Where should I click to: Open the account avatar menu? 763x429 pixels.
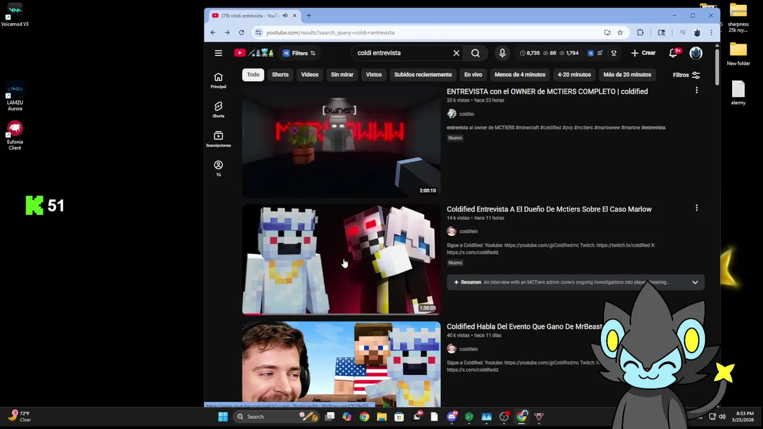click(696, 53)
